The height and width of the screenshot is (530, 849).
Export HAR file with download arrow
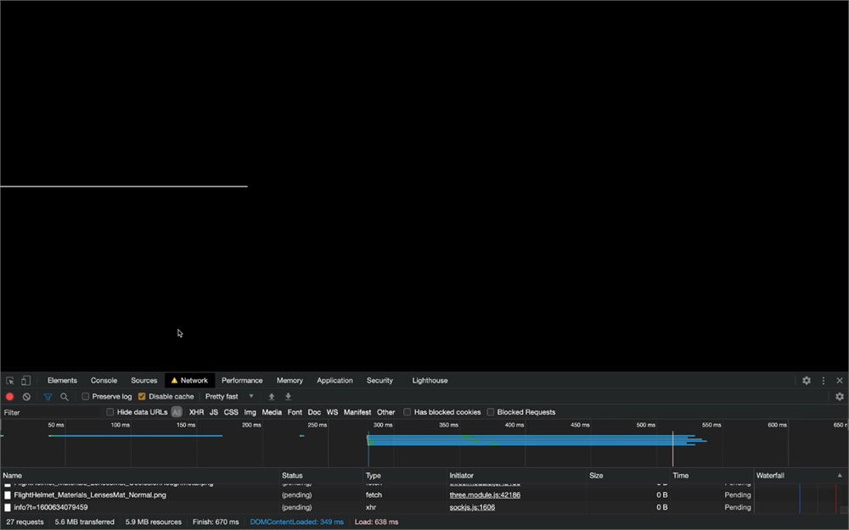point(288,396)
